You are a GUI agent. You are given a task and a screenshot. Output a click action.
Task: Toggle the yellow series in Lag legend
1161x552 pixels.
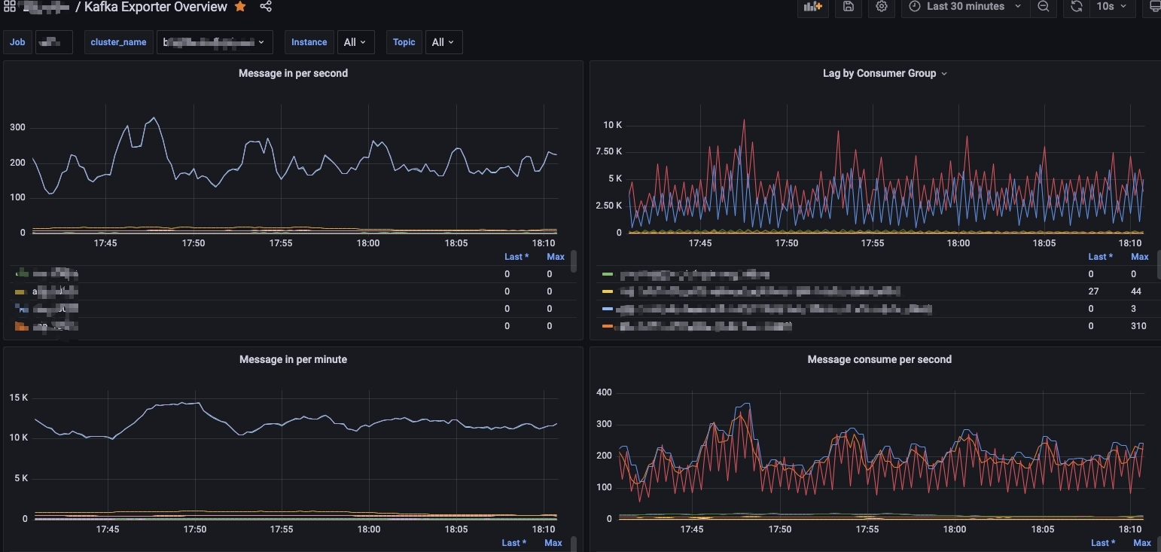click(760, 291)
